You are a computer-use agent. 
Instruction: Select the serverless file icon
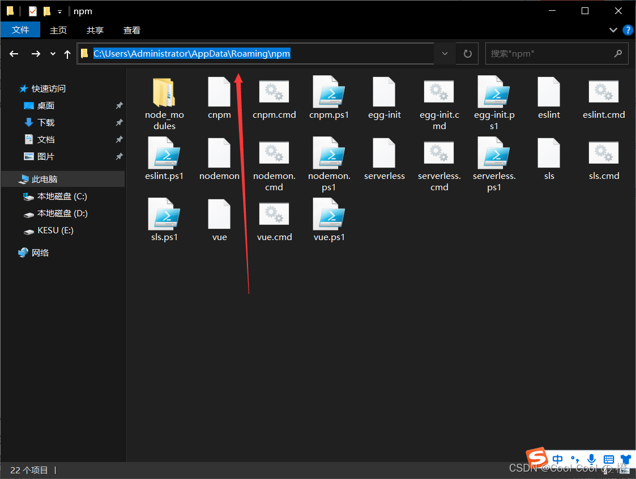[384, 153]
